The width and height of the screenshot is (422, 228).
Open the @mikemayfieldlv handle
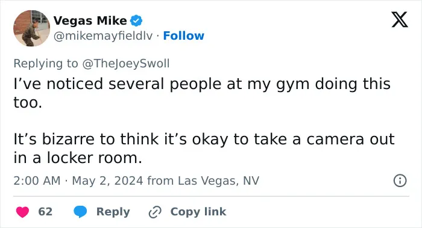pos(103,35)
